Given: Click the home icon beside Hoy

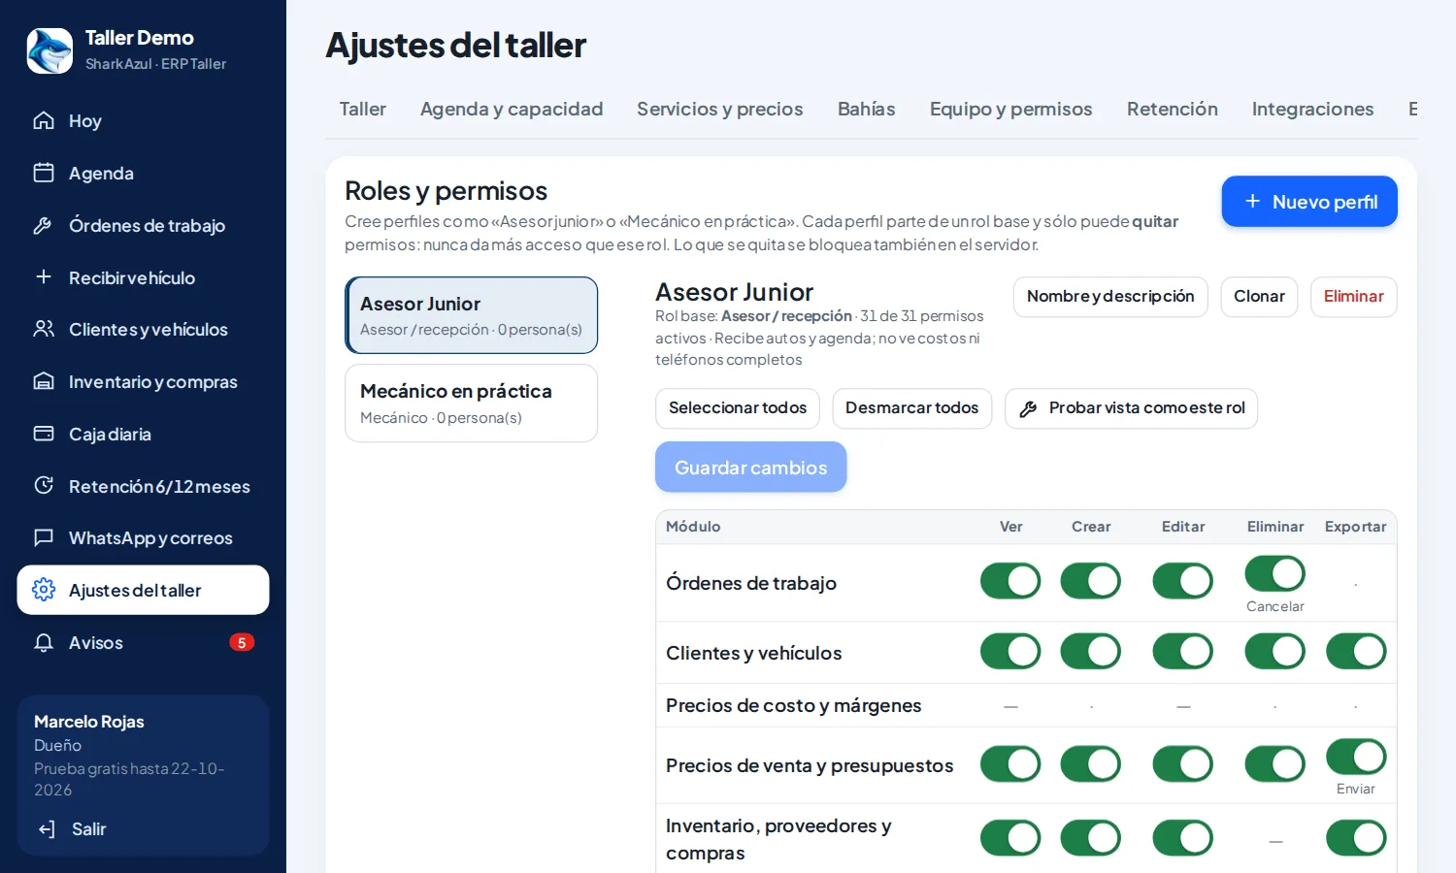Looking at the screenshot, I should [44, 120].
